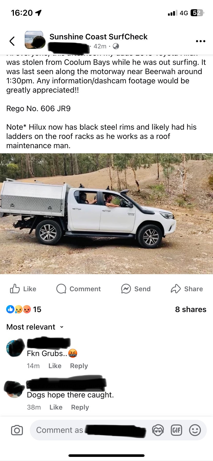Expand the Most relevant sort dropdown

pyautogui.click(x=35, y=327)
